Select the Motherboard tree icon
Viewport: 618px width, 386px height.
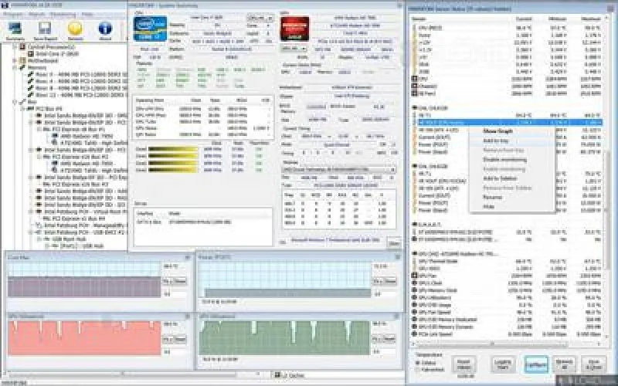(x=22, y=61)
